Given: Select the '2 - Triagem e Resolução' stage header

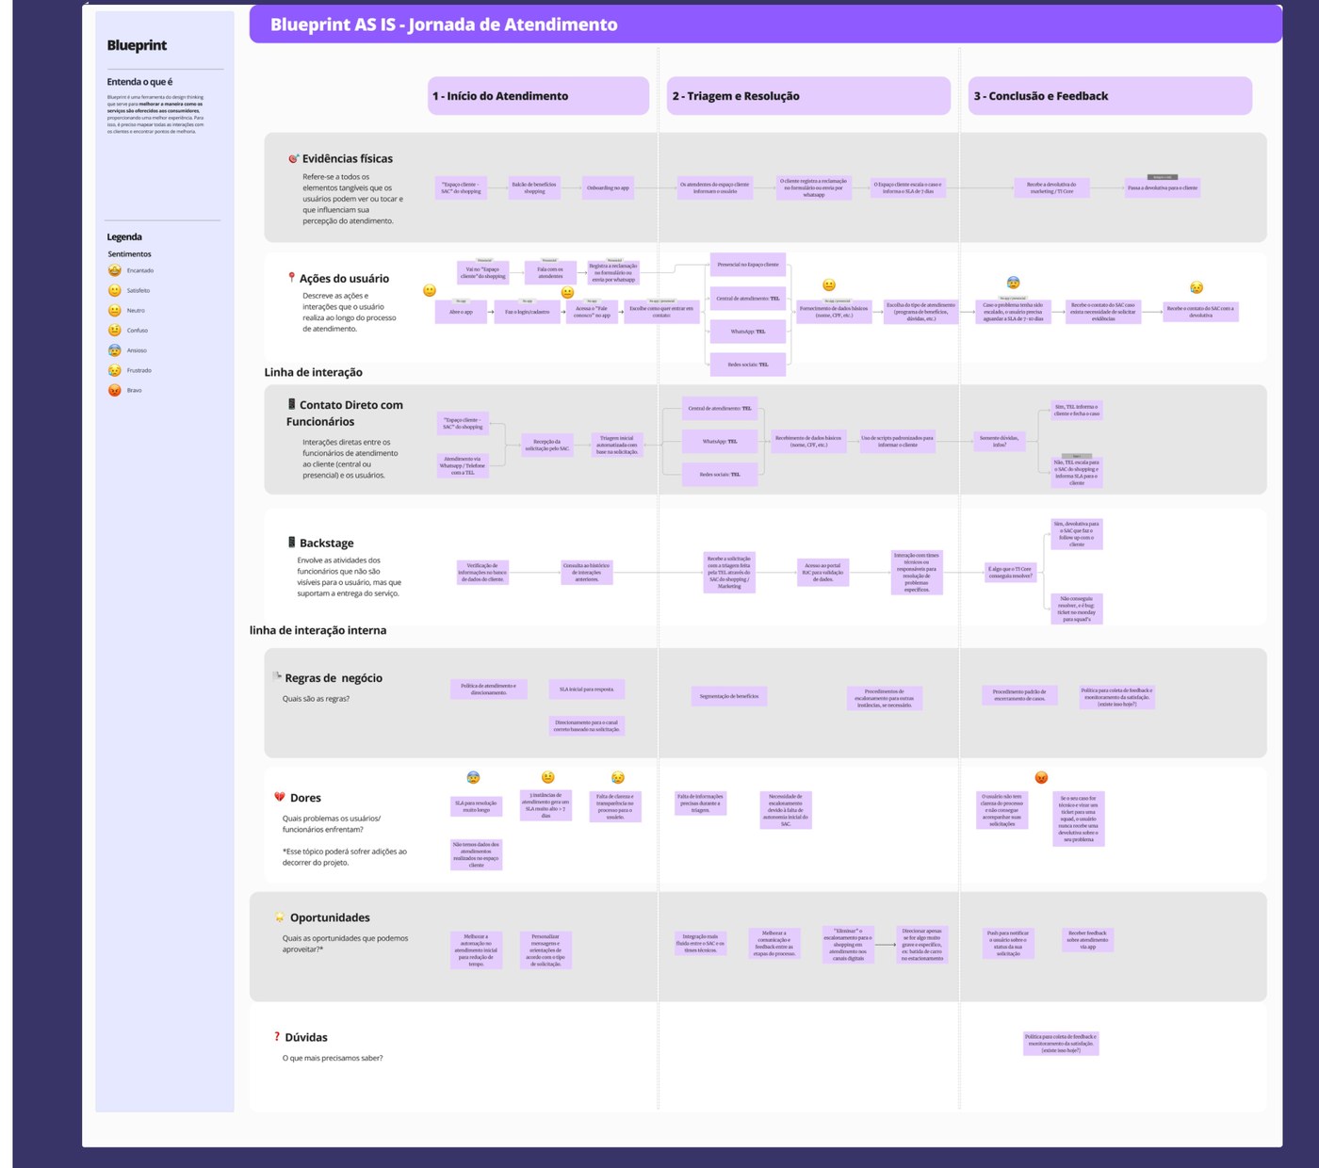Looking at the screenshot, I should tap(808, 96).
